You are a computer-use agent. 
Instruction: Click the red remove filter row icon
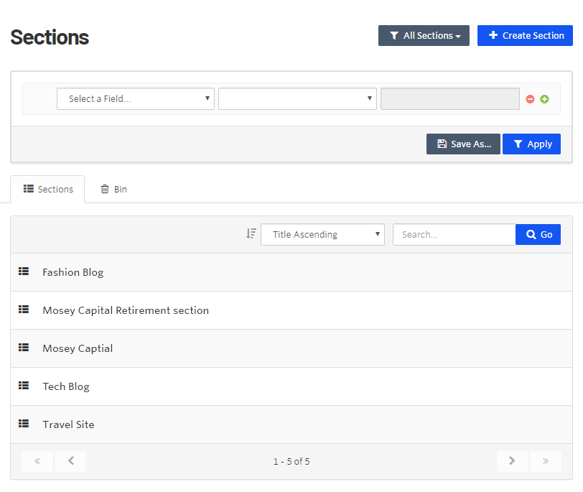531,99
